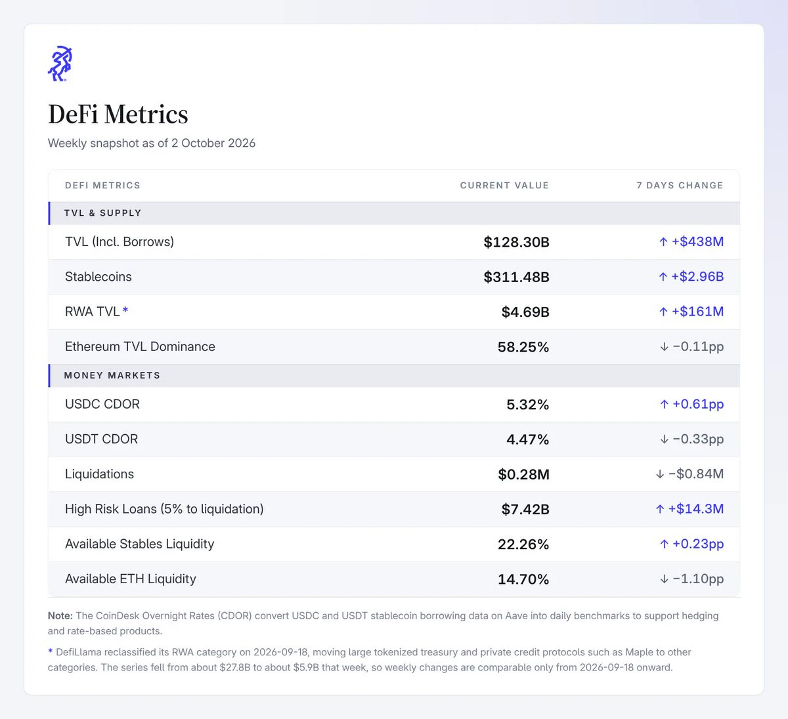Click the $4.69B RWA TVL value
The height and width of the screenshot is (719, 788).
[x=525, y=312]
